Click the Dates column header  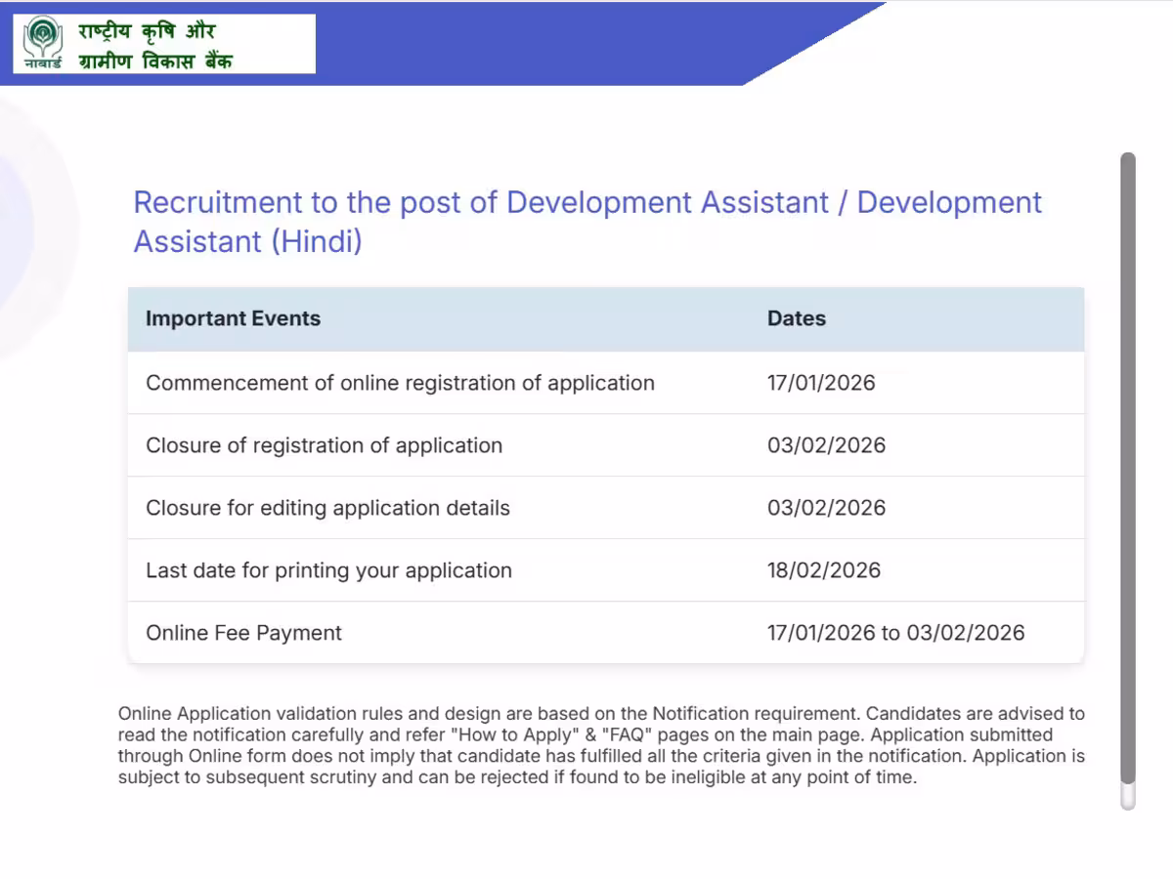[x=796, y=318]
